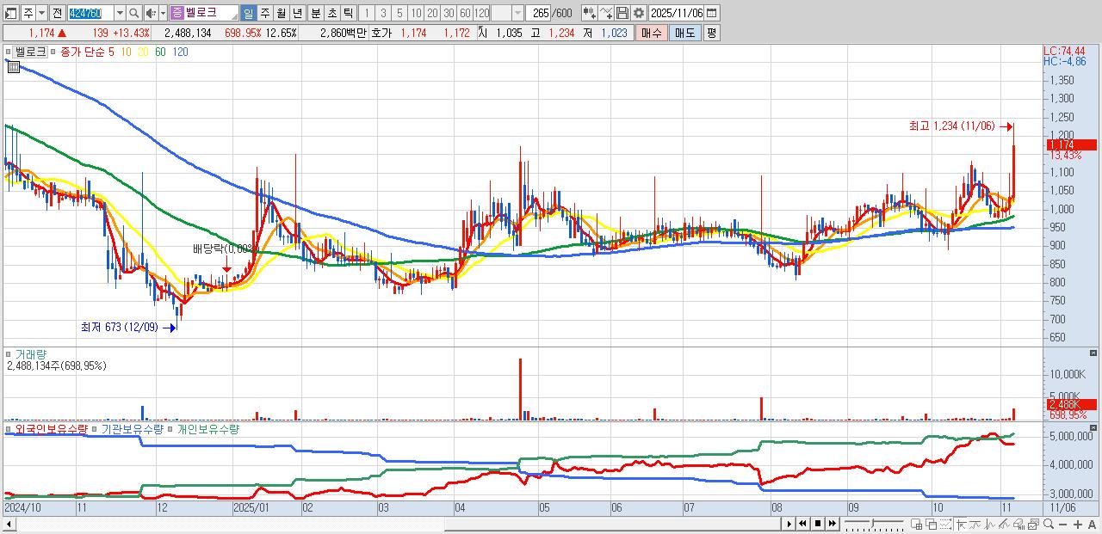Open the empty interval combo box dropdown
Viewport: 1102px width, 534px height.
[517, 13]
